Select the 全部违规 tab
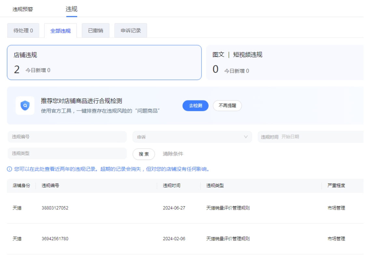Image resolution: width=371 pixels, height=262 pixels. pyautogui.click(x=61, y=31)
